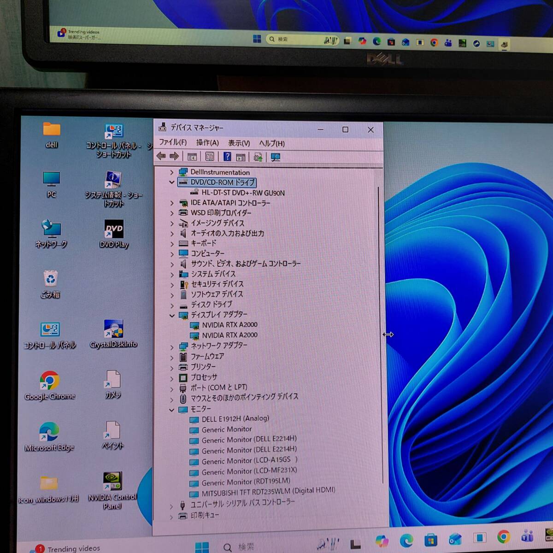Open the システム情報 shortcut on desktop
Viewport: 553px width, 553px height.
pos(113,189)
